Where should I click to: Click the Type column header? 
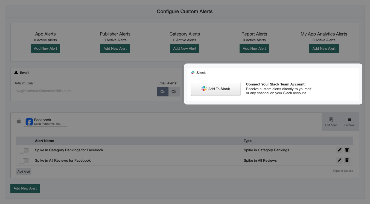tap(247, 141)
